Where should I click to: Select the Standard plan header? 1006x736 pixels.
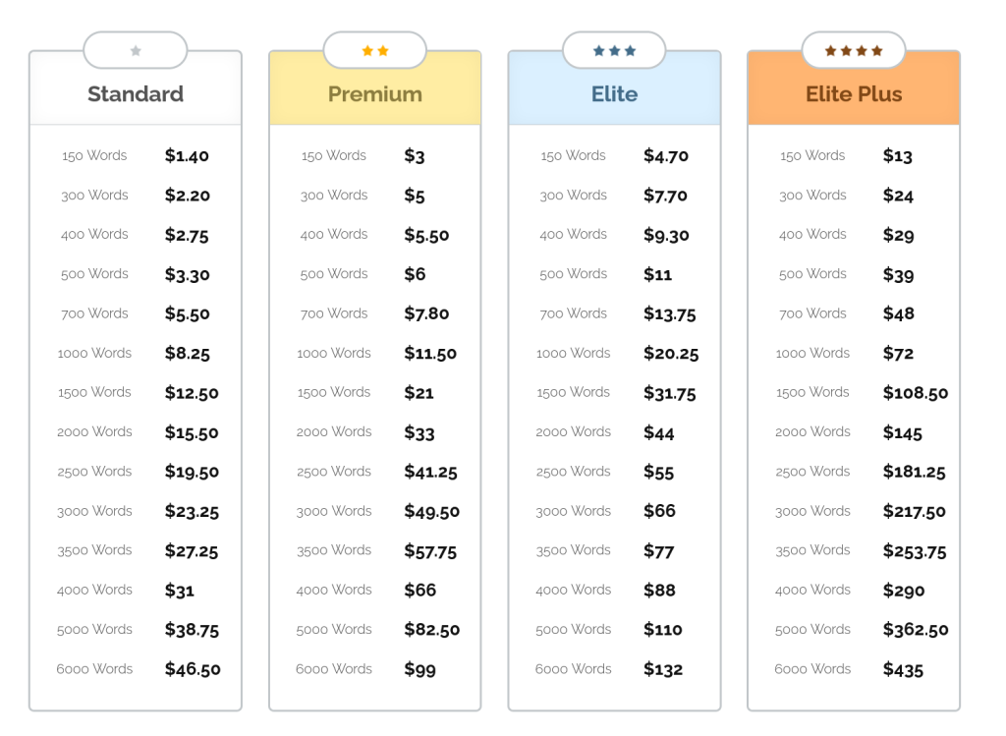click(136, 94)
